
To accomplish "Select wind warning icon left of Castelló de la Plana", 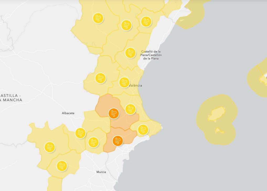I will (x=130, y=53).
